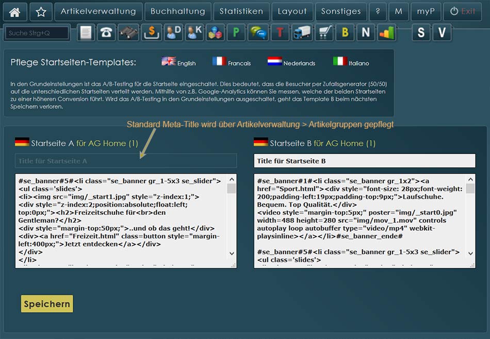This screenshot has height=339, width=490.
Task: Go to the Home icon
Action: point(14,11)
